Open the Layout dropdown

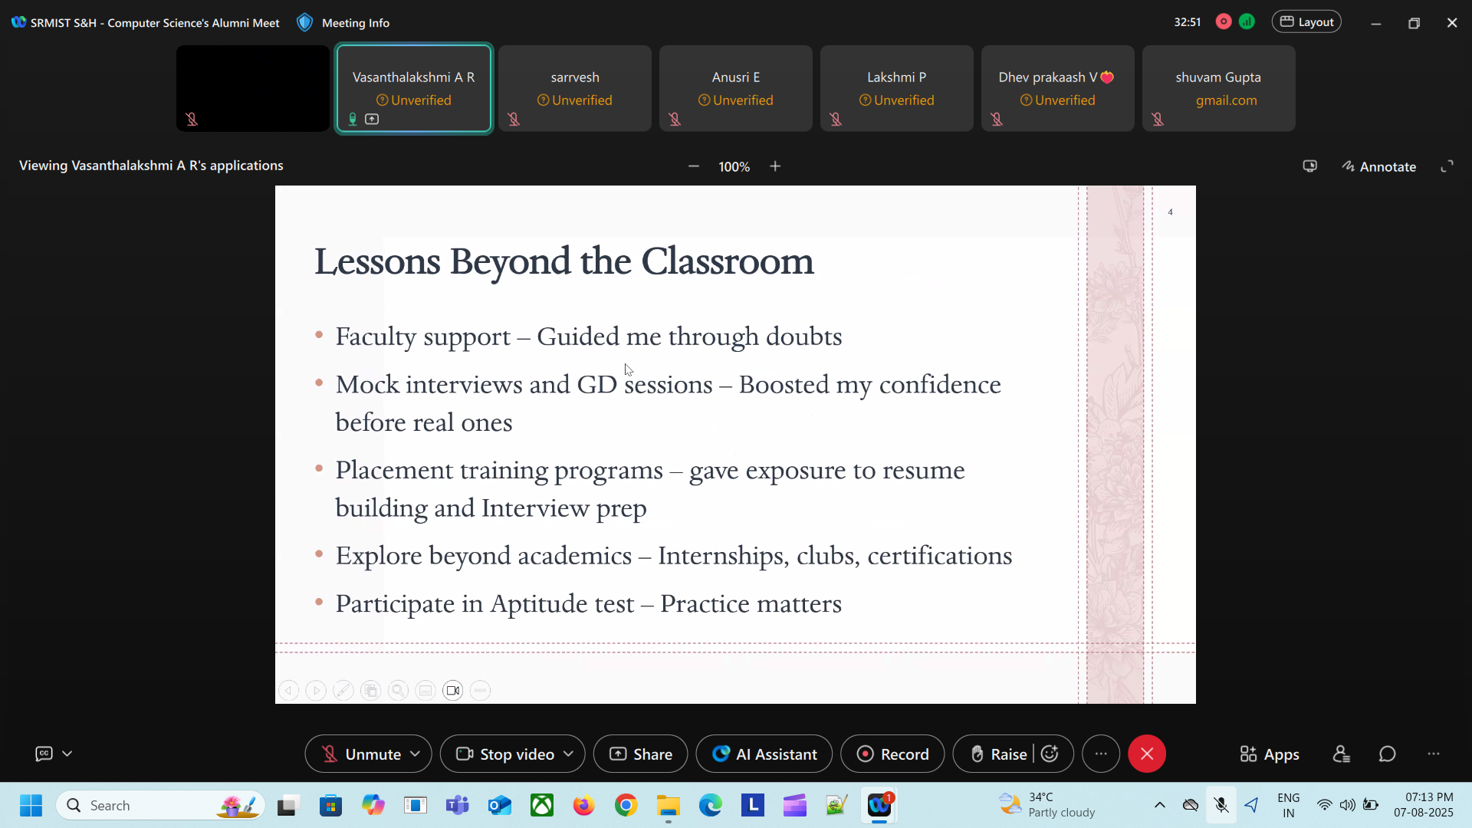(1306, 22)
